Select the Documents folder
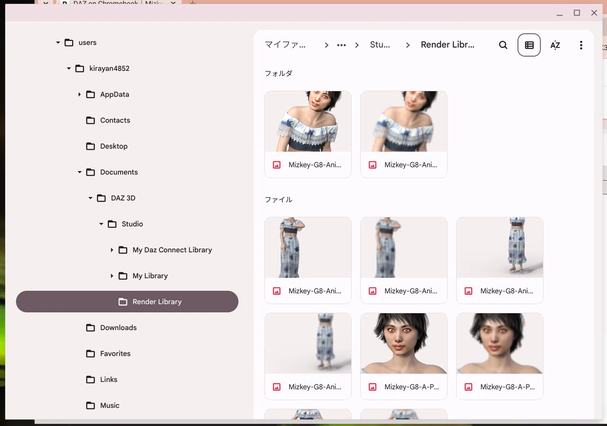Screen dimensions: 607x426 127,172
